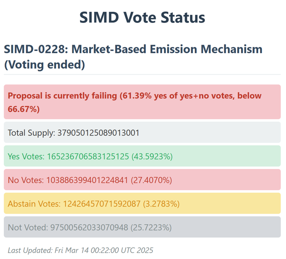This screenshot has width=286, height=259.
Task: Click the no vote count 103886399401224841
Action: [x=87, y=180]
